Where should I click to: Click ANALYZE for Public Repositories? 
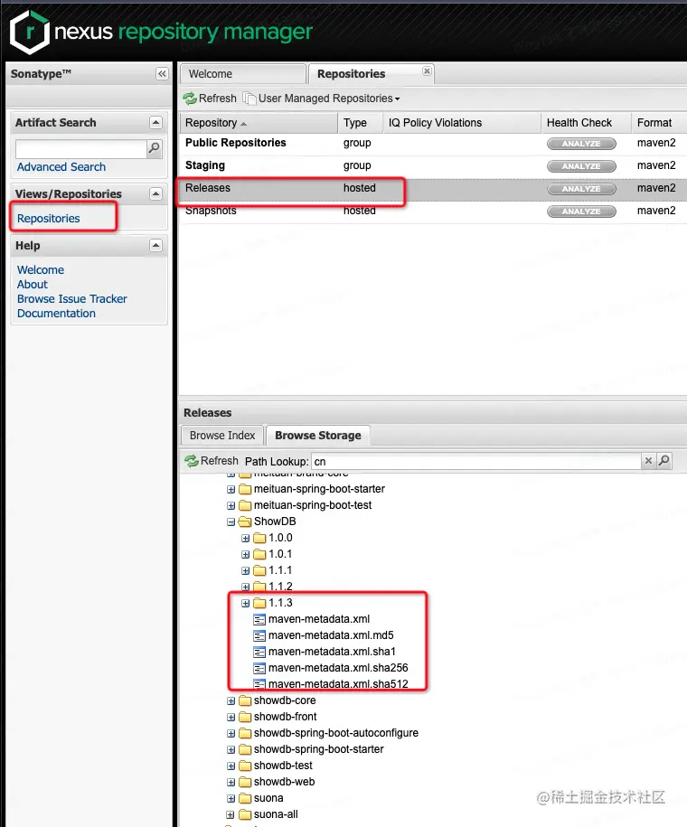[x=581, y=144]
